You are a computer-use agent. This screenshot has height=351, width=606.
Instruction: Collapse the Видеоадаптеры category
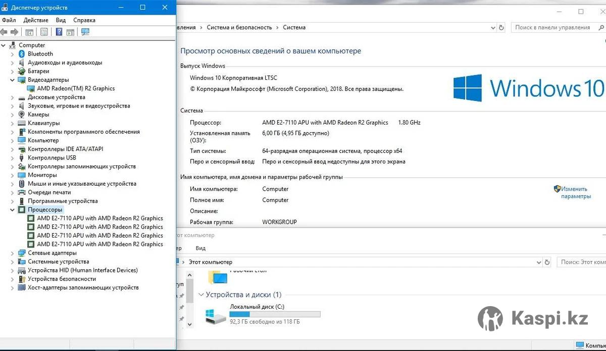(x=13, y=80)
